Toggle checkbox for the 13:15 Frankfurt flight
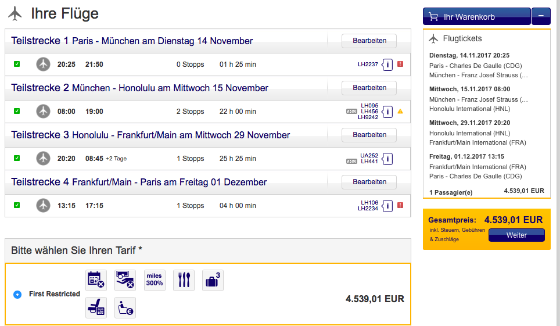This screenshot has height=326, width=560. [17, 205]
